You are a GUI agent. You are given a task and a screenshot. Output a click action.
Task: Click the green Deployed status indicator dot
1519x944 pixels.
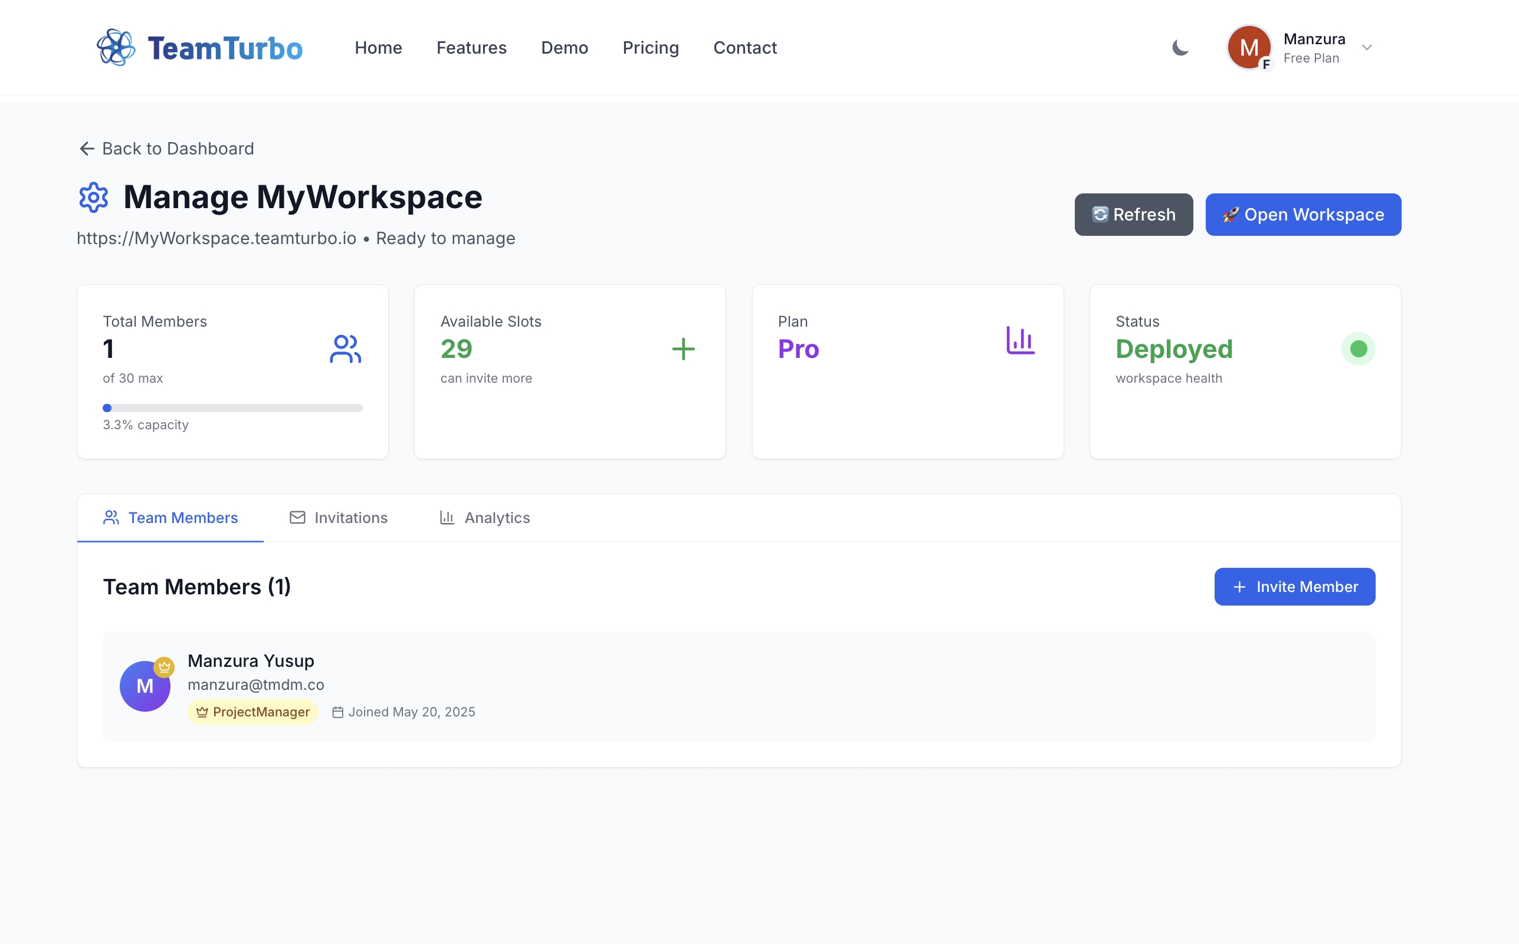click(x=1358, y=349)
